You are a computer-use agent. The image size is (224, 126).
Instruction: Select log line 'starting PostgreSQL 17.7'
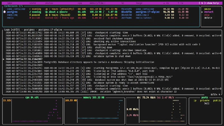click(113, 68)
